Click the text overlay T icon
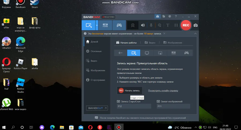The image size is (241, 130). (x=168, y=25)
